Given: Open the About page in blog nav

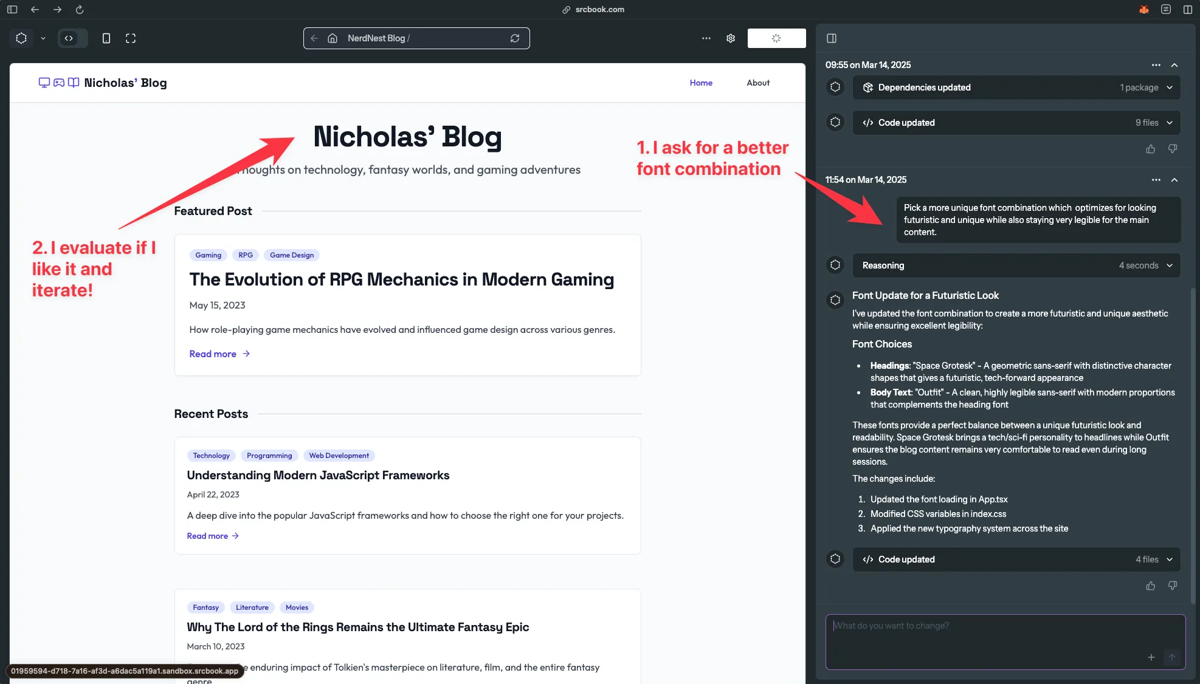Looking at the screenshot, I should click(x=757, y=83).
